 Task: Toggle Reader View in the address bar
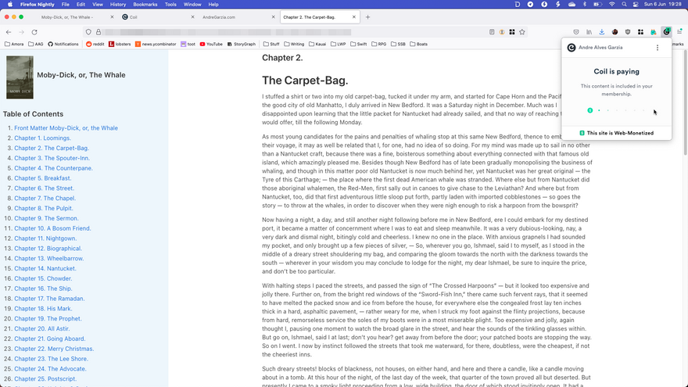click(492, 32)
